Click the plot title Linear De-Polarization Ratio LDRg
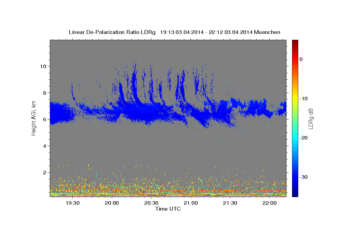The height and width of the screenshot is (236, 354). point(112,32)
